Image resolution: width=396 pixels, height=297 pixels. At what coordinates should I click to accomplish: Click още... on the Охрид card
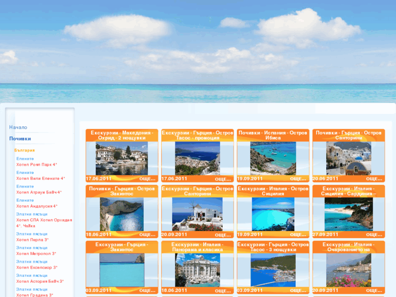tap(147, 179)
